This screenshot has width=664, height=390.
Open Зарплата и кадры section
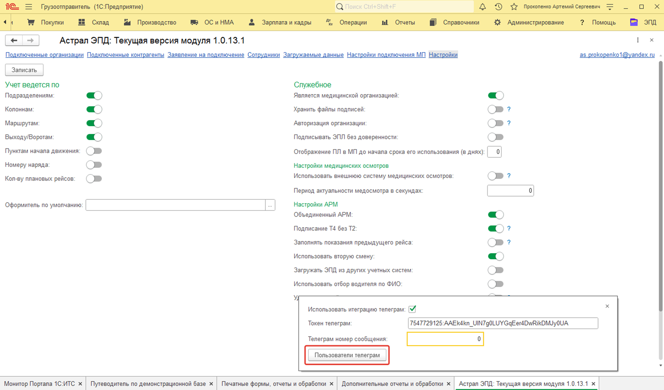280,22
